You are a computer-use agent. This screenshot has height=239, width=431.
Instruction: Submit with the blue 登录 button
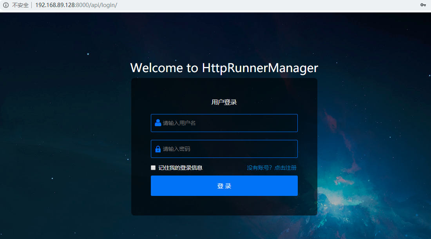(x=224, y=186)
